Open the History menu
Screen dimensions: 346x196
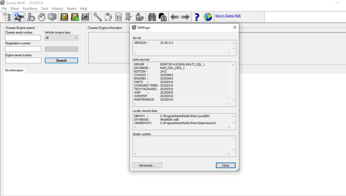pos(57,9)
